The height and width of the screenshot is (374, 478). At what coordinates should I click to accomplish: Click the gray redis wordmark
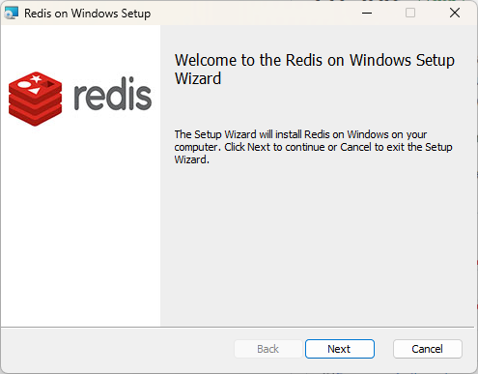tap(113, 94)
